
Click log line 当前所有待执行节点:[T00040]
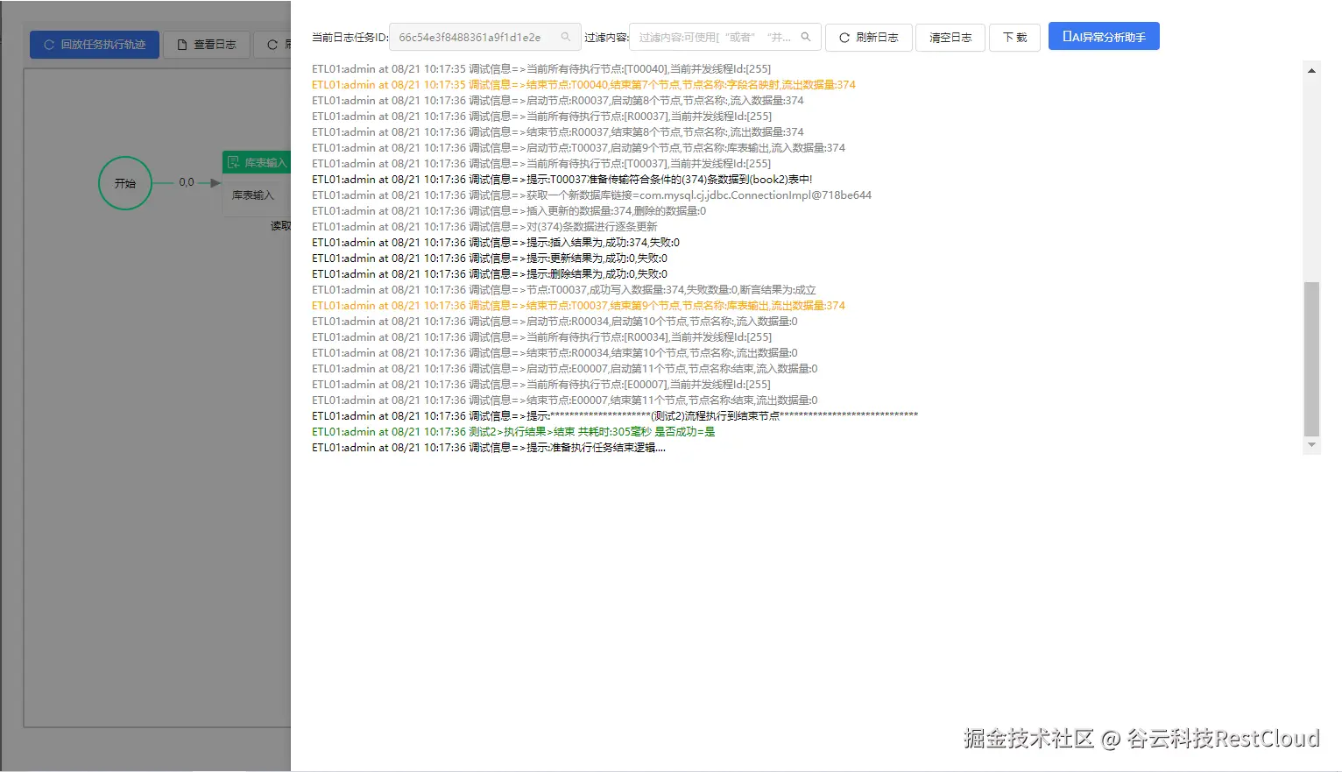click(x=541, y=69)
